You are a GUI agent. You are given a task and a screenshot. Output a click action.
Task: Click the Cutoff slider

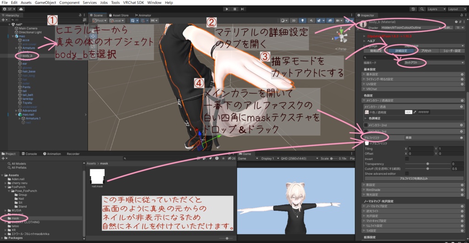(427, 168)
